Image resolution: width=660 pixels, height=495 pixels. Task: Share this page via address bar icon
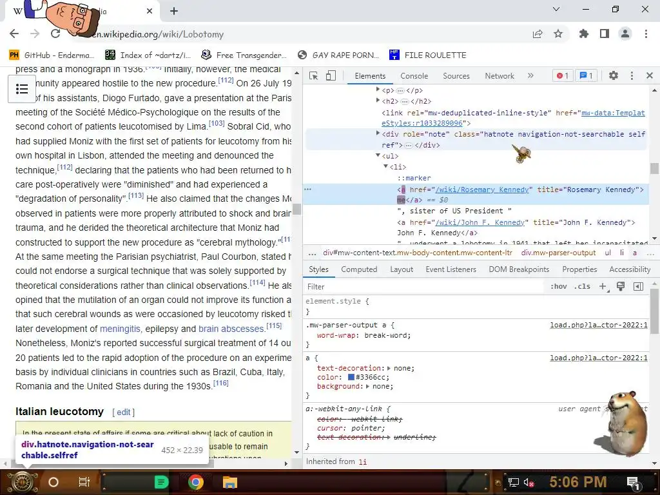point(538,34)
